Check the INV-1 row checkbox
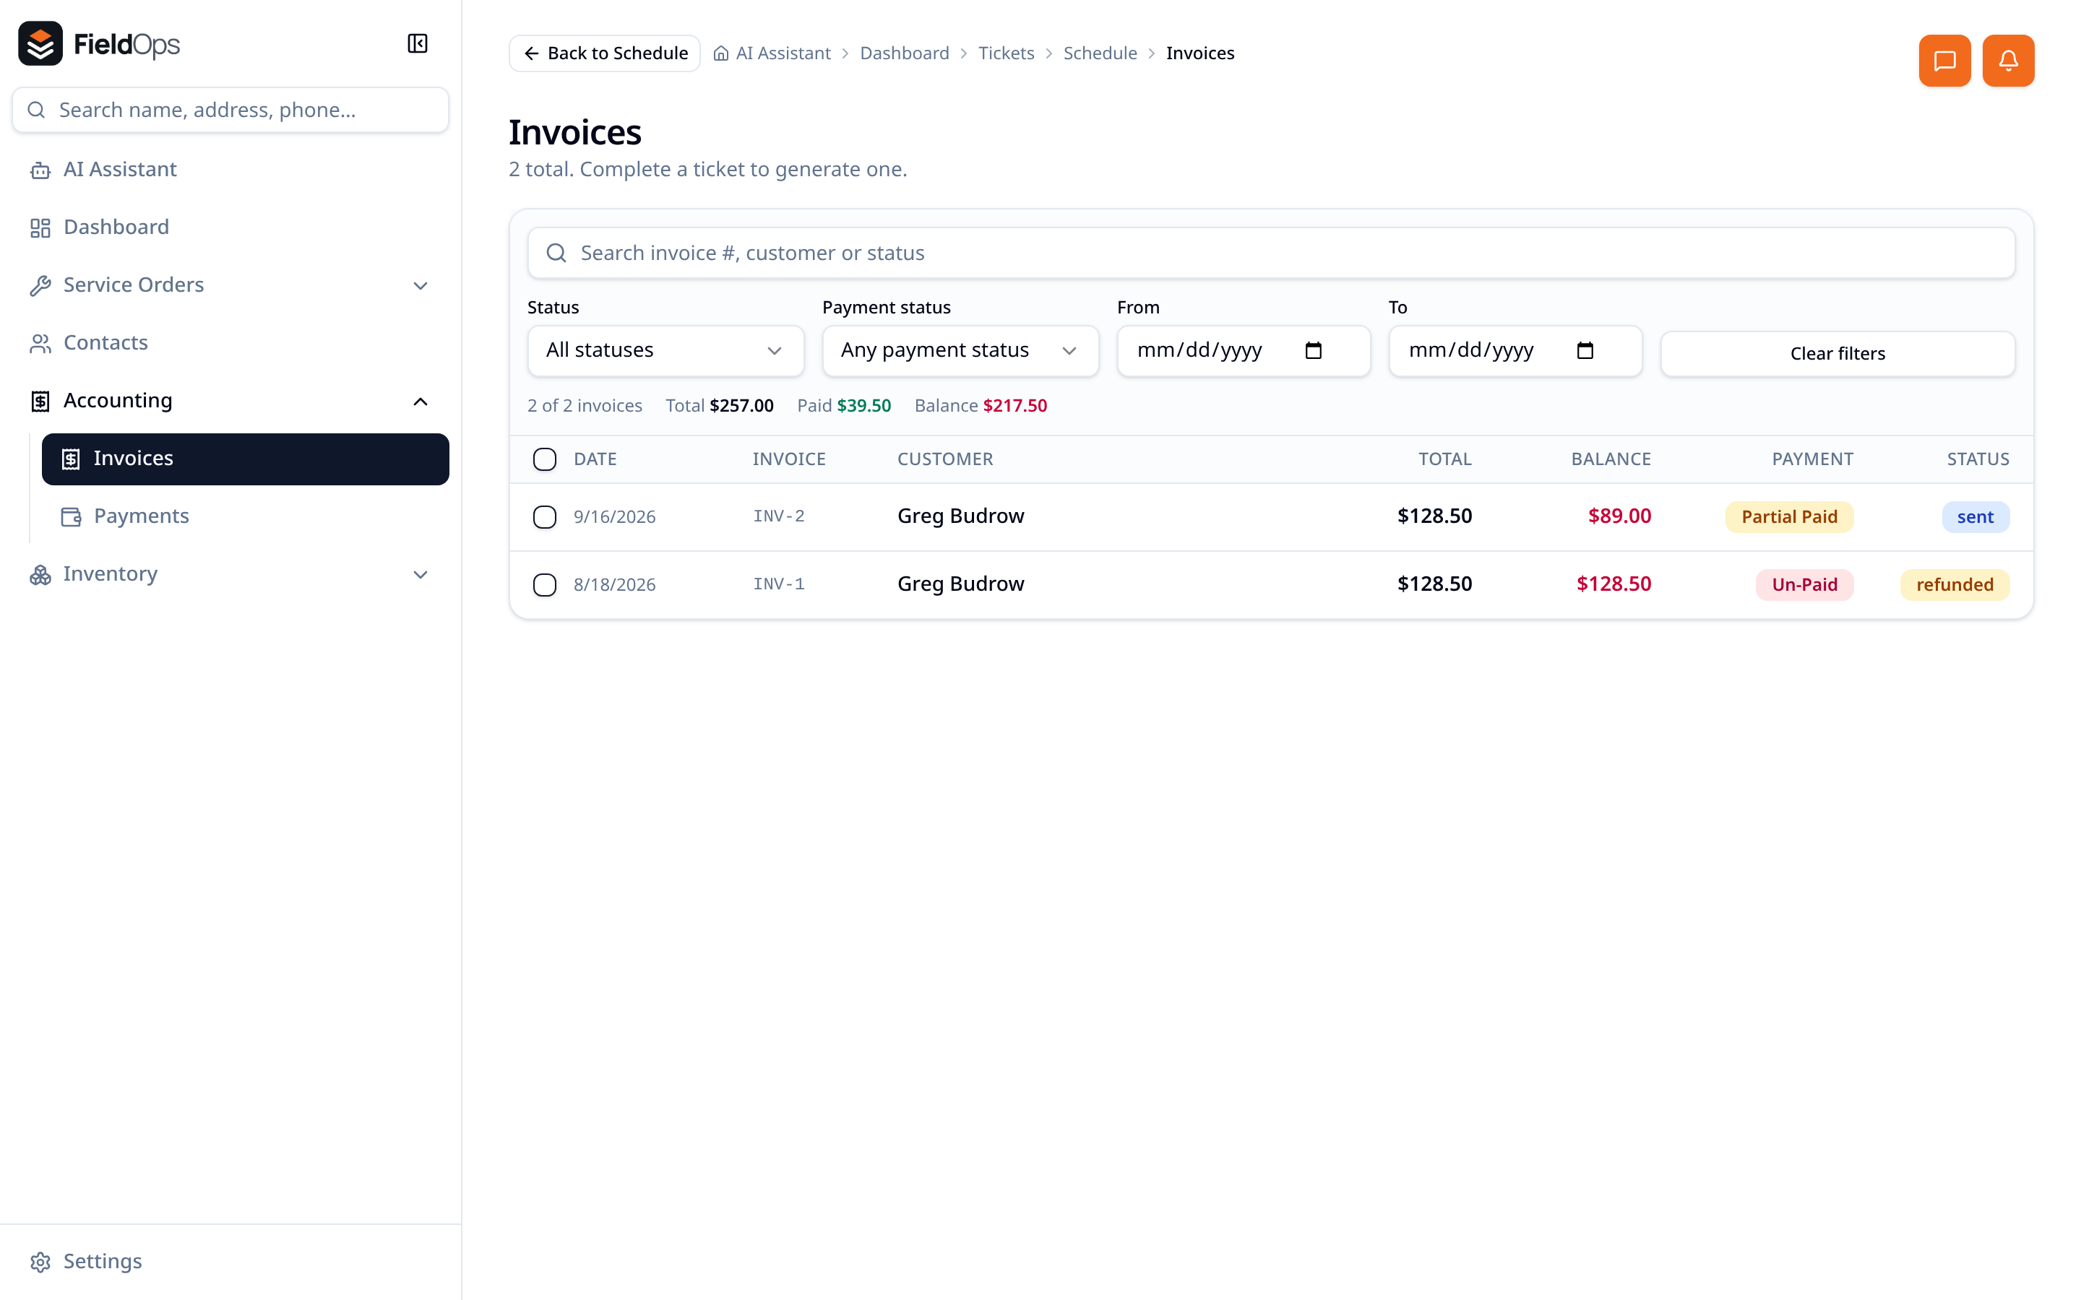The width and height of the screenshot is (2081, 1300). 544,585
